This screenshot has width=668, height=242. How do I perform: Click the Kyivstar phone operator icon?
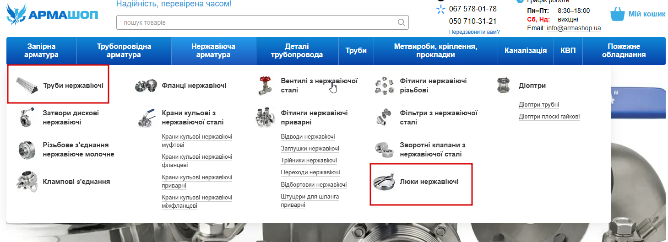point(440,9)
